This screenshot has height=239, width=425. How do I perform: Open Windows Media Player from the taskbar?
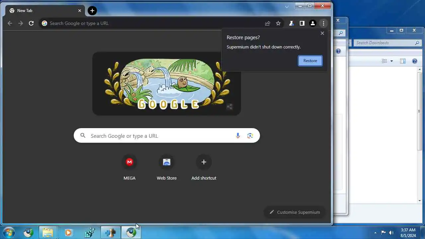click(68, 233)
